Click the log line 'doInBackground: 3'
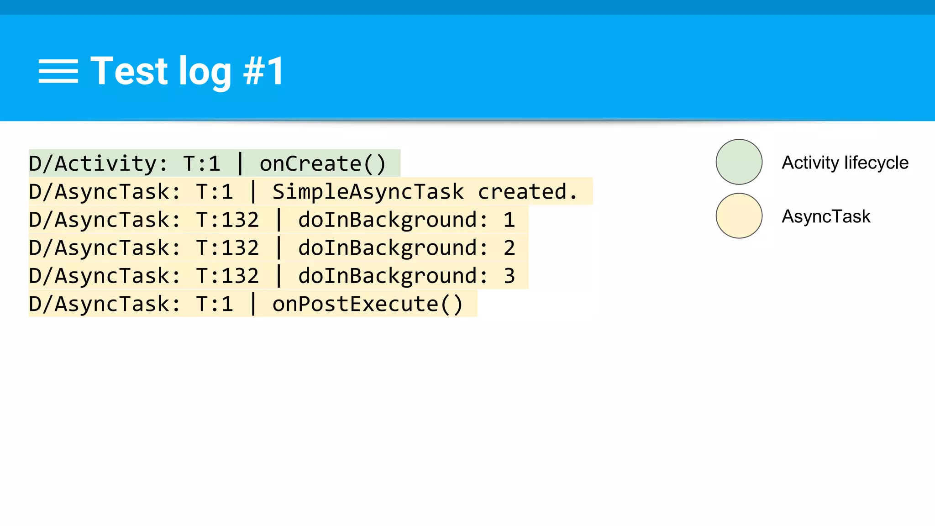The width and height of the screenshot is (935, 526). coord(278,275)
